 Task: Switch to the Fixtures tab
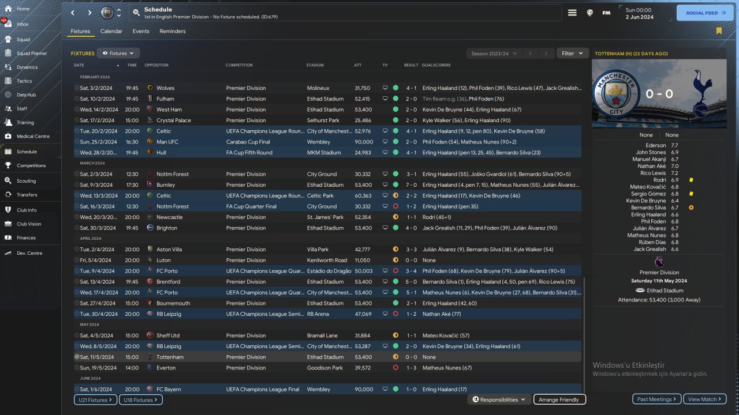click(80, 31)
